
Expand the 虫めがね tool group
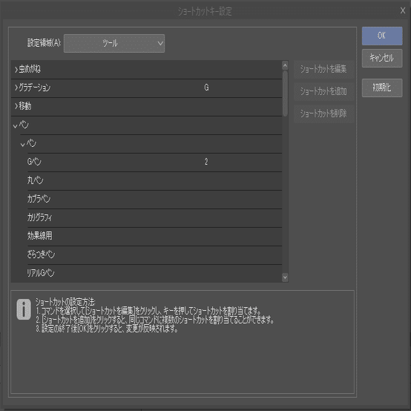16,70
